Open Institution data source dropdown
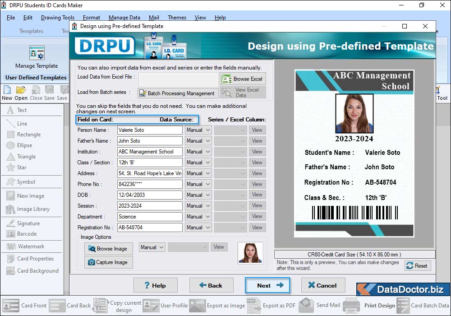The image size is (451, 316). (198, 152)
